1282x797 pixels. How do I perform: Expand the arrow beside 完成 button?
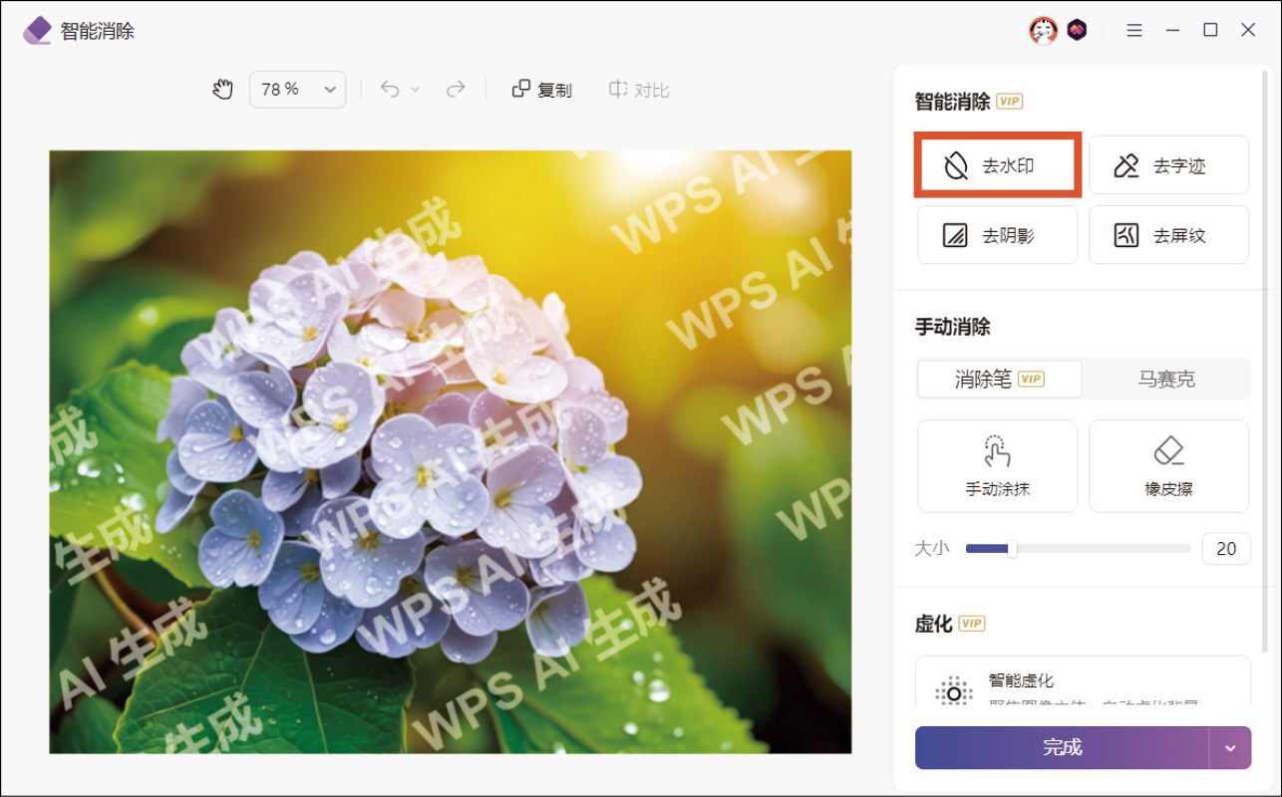[x=1231, y=748]
